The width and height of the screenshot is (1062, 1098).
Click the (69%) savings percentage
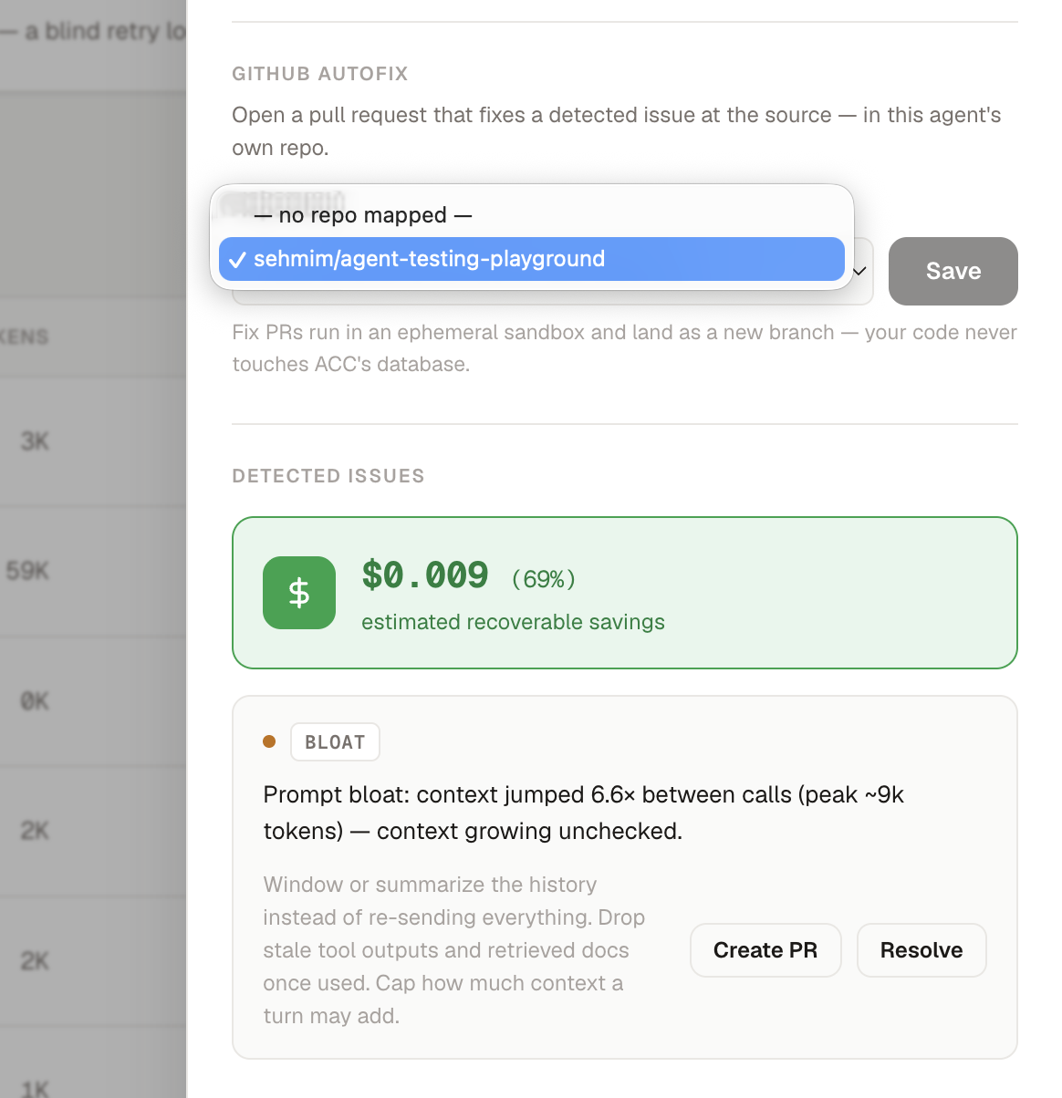[543, 579]
